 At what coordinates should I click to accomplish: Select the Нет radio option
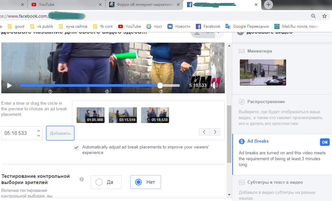145,182
